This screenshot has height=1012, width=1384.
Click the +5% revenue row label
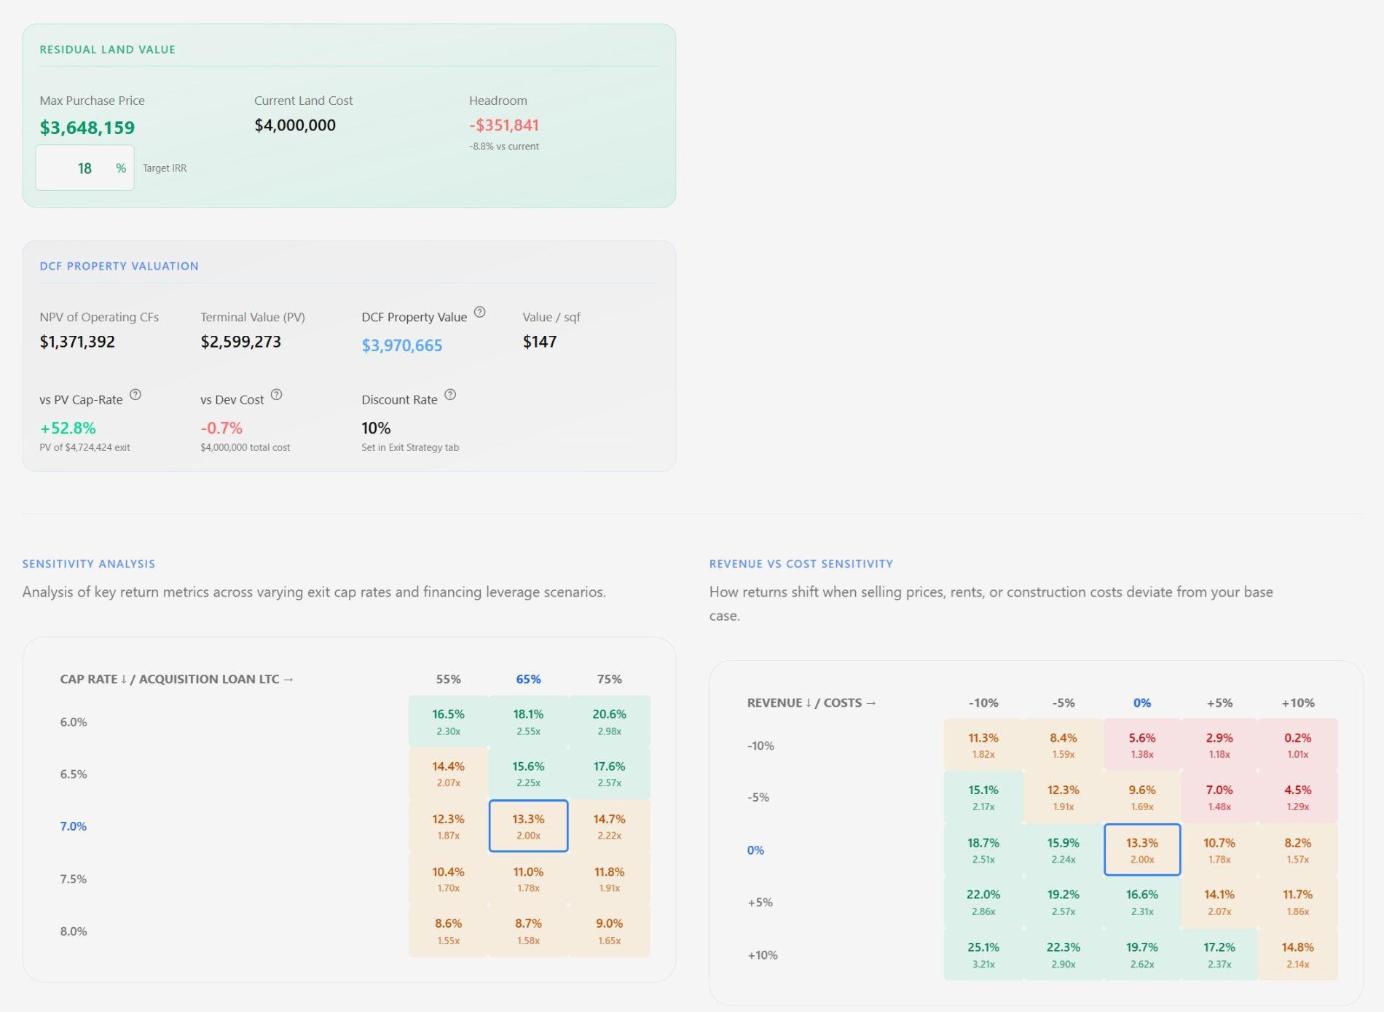pos(760,902)
